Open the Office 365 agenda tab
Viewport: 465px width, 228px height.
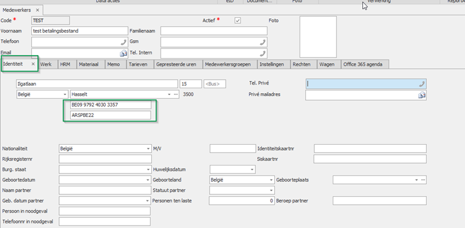coord(365,64)
